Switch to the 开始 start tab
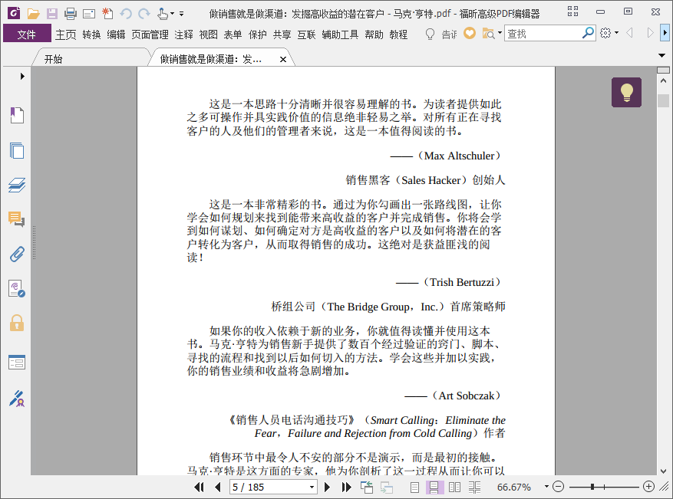 point(54,59)
